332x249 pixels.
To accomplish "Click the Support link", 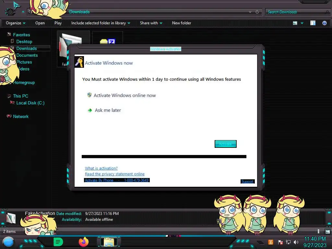I will click(247, 182).
